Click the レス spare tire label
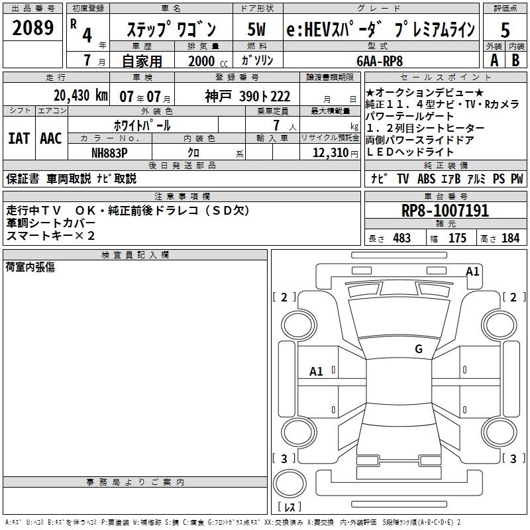530x530 pixels. click(290, 506)
